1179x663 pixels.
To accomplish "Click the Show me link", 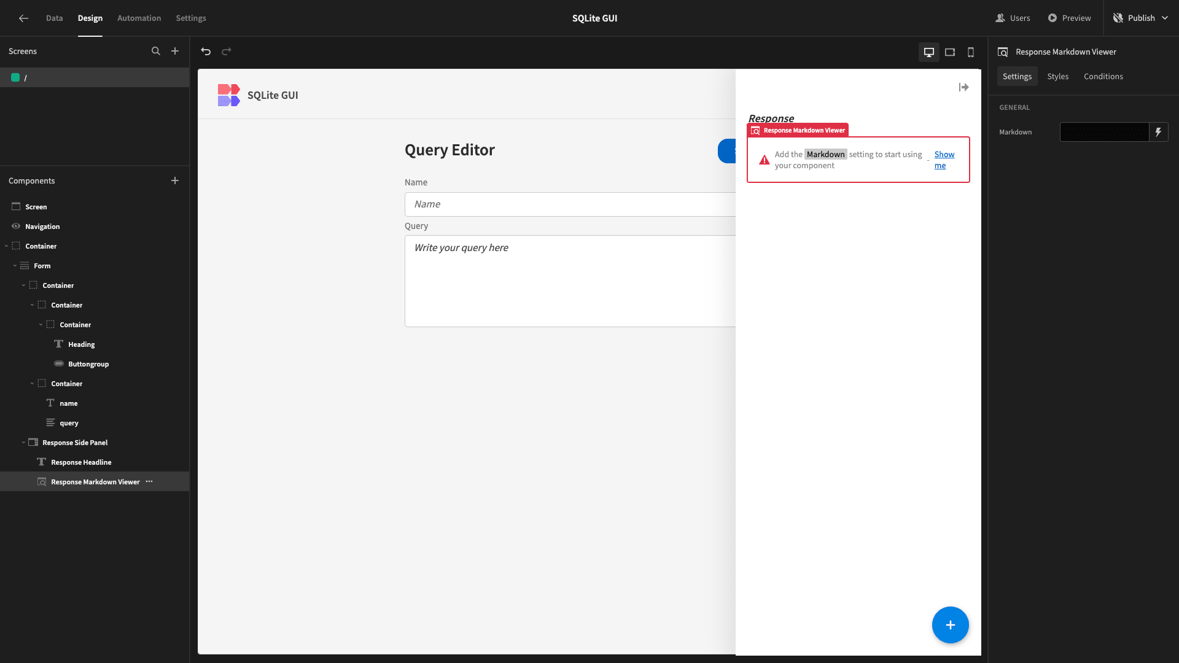I will pos(944,160).
